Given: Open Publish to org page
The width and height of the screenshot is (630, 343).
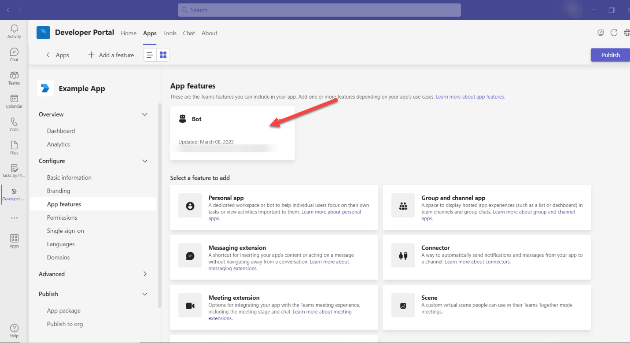Looking at the screenshot, I should [x=65, y=324].
